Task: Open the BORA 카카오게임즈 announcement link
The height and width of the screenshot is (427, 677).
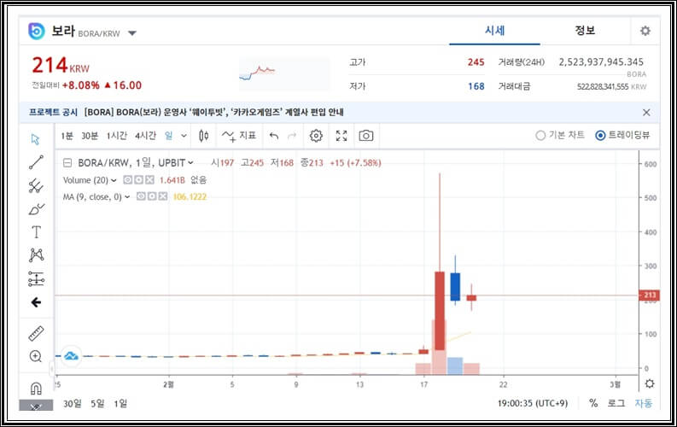Action: pos(213,112)
